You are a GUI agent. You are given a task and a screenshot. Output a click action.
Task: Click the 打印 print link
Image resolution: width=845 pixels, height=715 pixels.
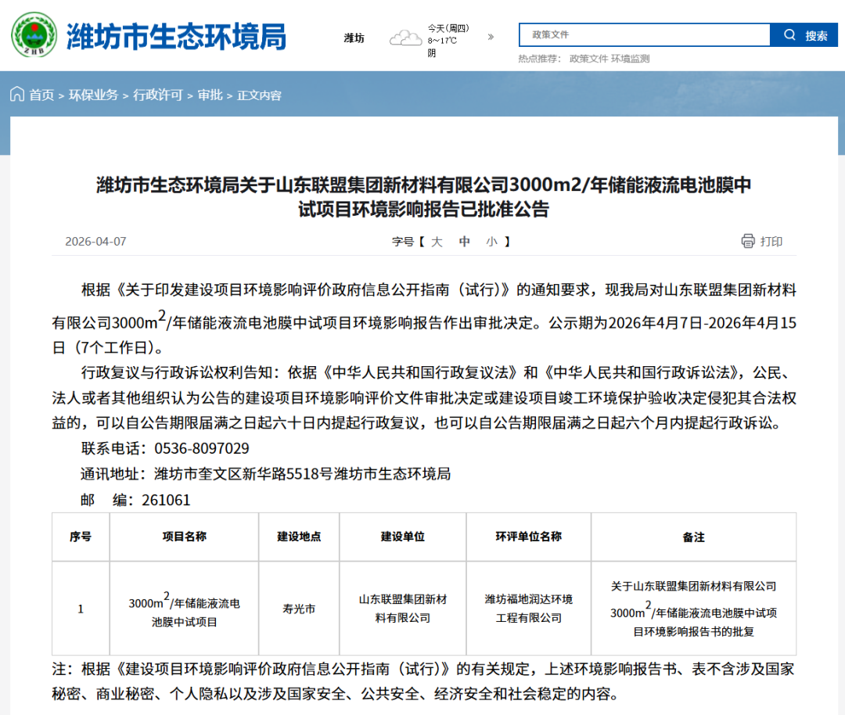coord(771,242)
